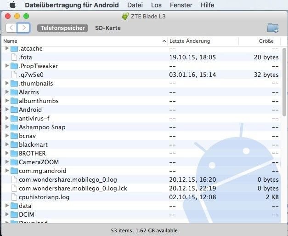Viewport: 288px width, 236px height.
Task: Click the Android folder icon
Action: click(x=14, y=109)
